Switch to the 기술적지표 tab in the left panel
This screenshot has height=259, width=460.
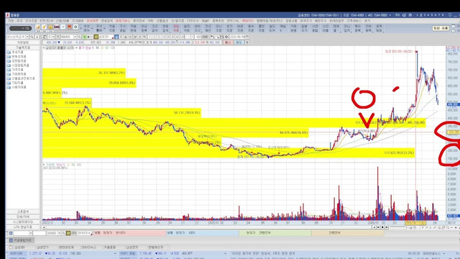point(22,47)
